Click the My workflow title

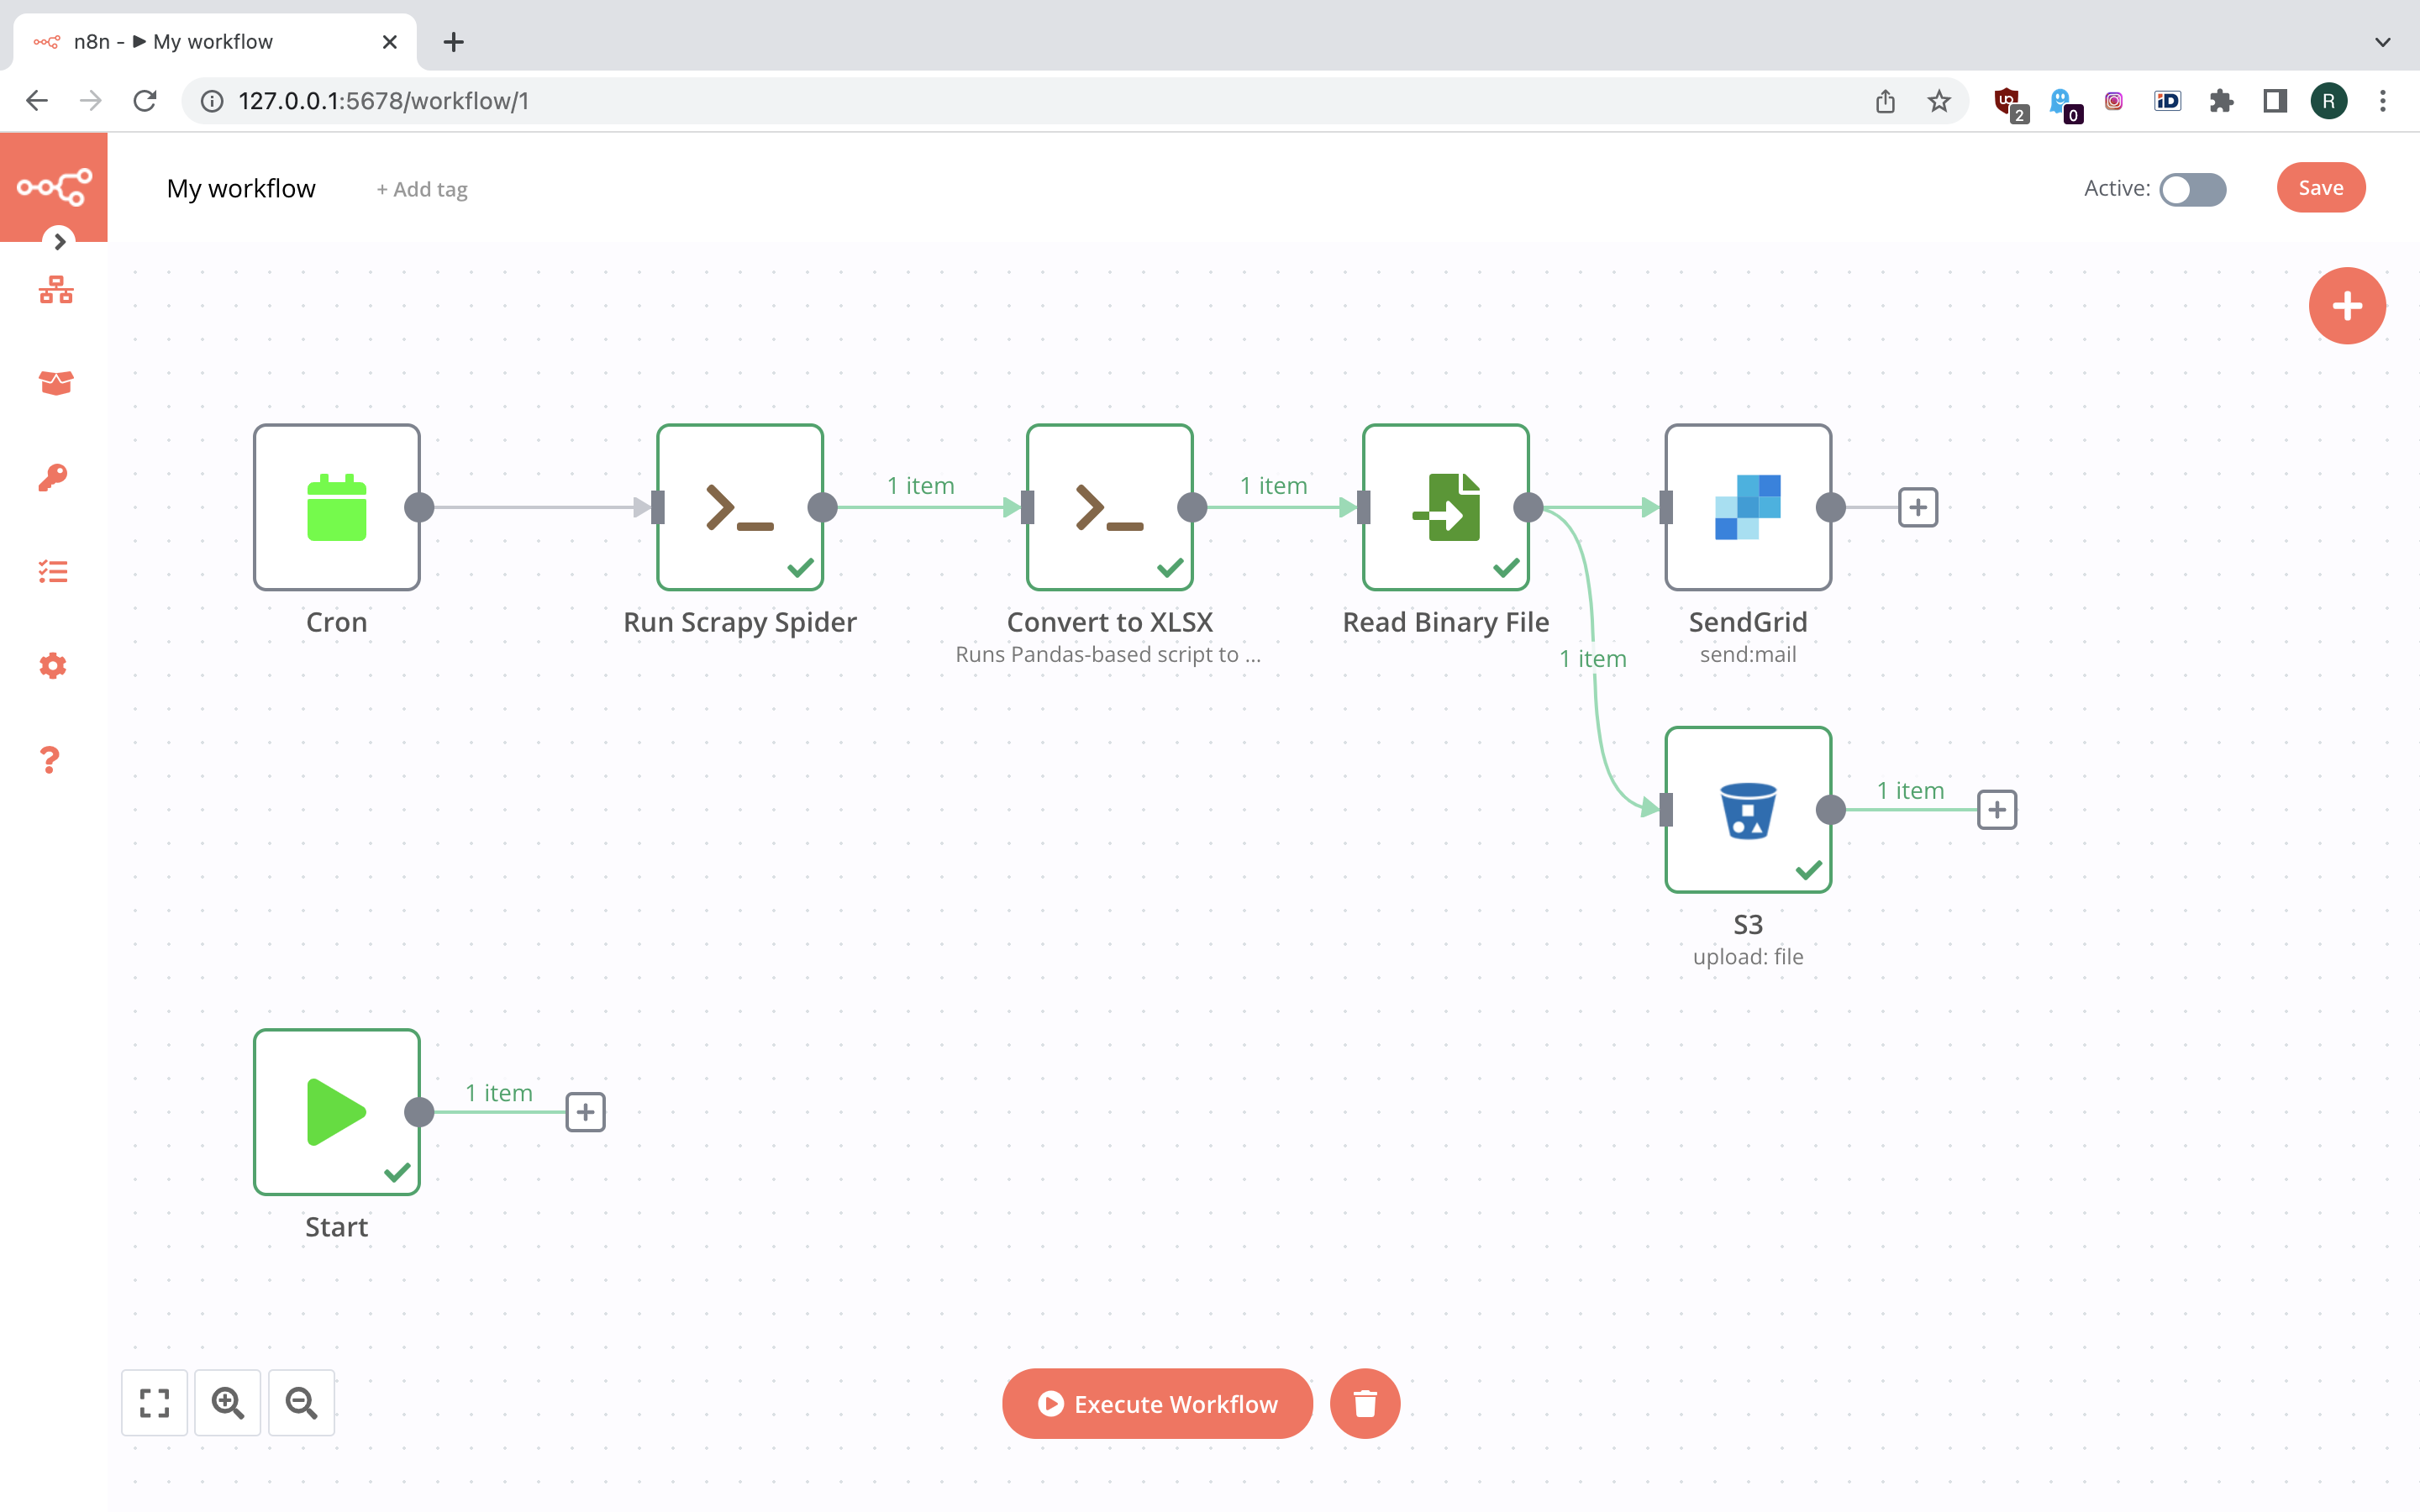pos(241,188)
